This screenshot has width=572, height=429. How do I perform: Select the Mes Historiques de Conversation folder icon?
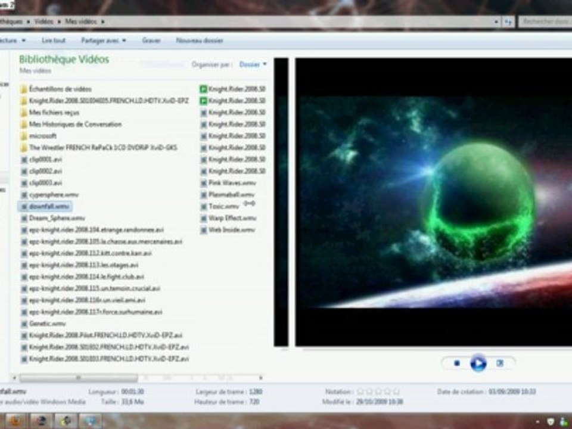click(x=24, y=125)
